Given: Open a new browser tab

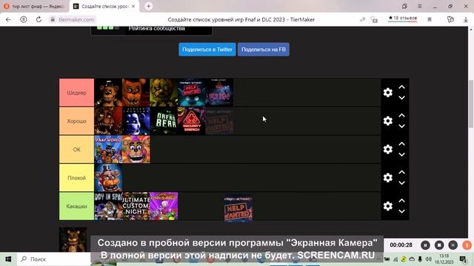Looking at the screenshot, I should (148, 6).
